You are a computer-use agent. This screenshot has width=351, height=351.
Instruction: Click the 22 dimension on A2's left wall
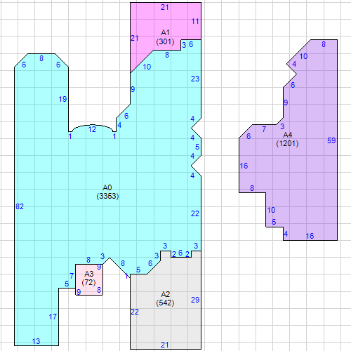[135, 312]
